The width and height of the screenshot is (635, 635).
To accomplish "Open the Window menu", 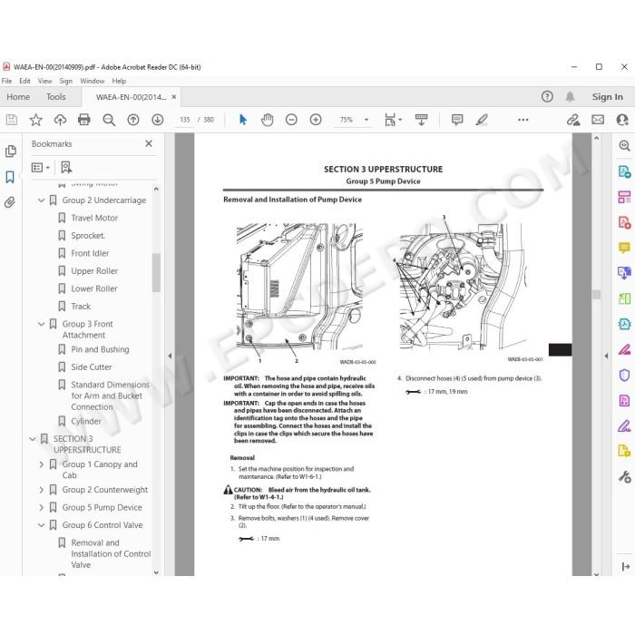I will (x=92, y=81).
